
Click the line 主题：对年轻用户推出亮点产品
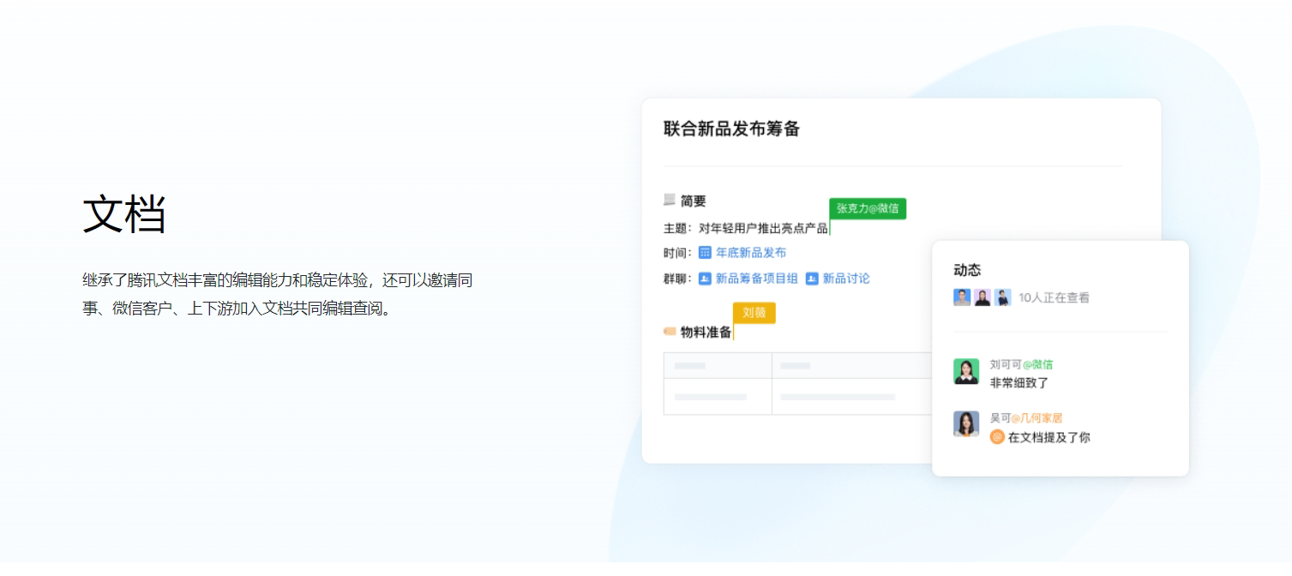[x=746, y=228]
